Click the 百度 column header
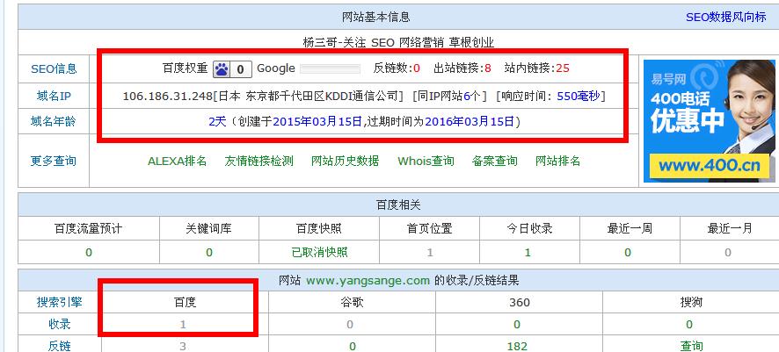Image resolution: width=779 pixels, height=352 pixels. point(185,302)
